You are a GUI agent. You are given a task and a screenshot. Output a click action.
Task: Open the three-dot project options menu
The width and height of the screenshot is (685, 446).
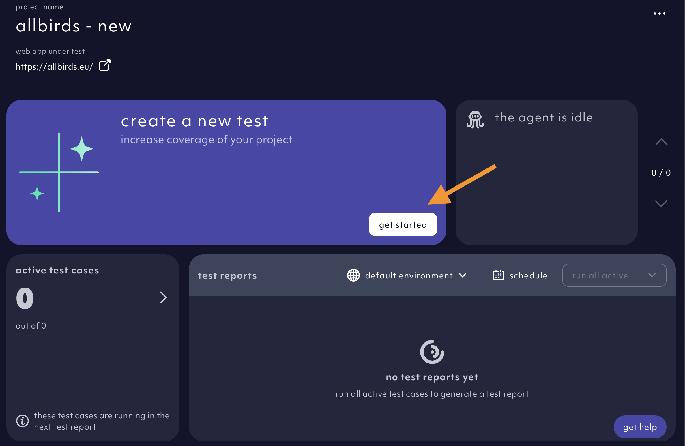coord(659,14)
